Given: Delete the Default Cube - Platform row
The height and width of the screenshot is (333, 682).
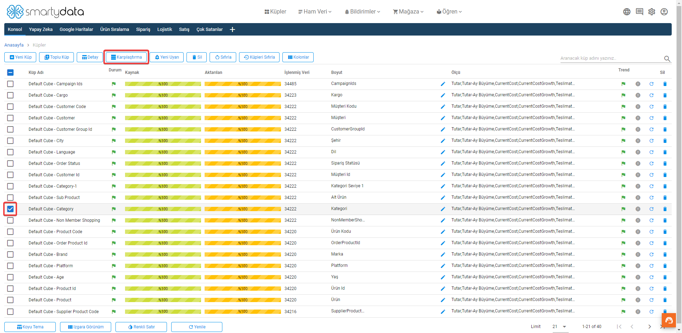Looking at the screenshot, I should [665, 266].
